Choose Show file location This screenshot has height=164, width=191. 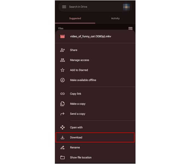coord(95,157)
